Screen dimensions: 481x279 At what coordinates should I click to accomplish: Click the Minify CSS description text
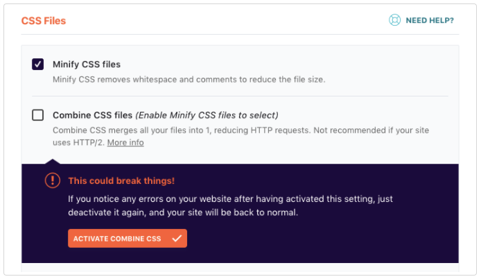tap(189, 80)
